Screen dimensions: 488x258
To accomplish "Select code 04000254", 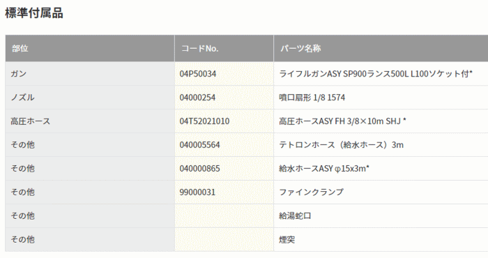I will (197, 98).
